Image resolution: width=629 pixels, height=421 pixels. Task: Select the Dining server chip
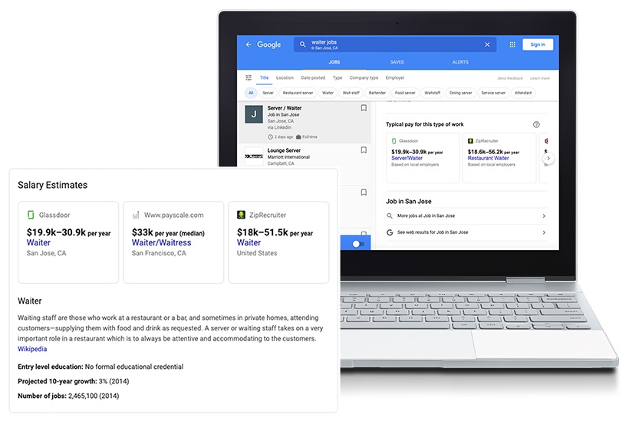(460, 93)
